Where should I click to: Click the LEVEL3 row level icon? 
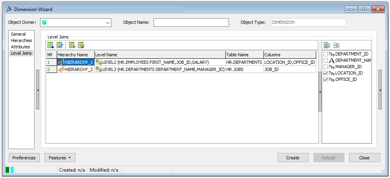click(x=99, y=70)
